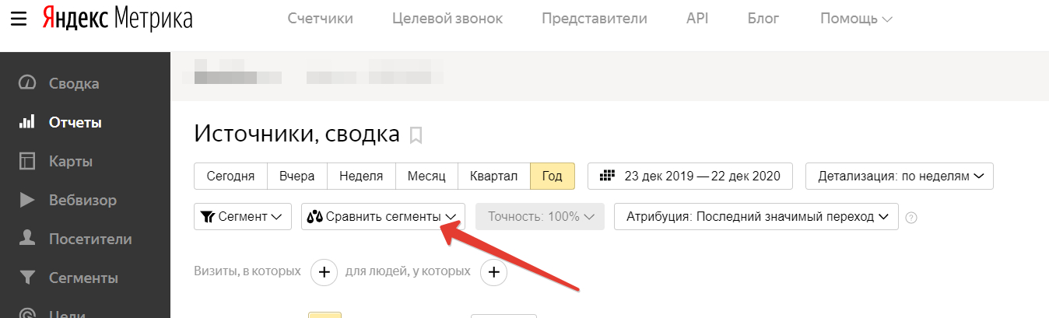Open the date range picker

689,176
